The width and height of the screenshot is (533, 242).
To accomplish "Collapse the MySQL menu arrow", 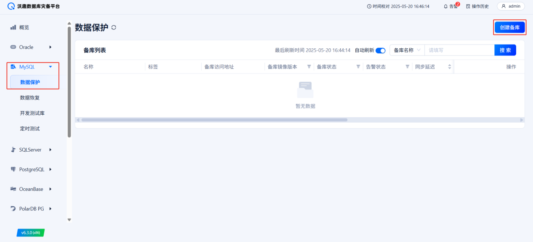I will [50, 67].
